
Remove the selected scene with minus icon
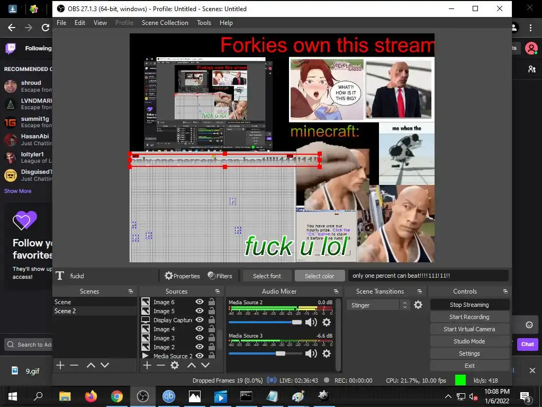click(x=74, y=365)
